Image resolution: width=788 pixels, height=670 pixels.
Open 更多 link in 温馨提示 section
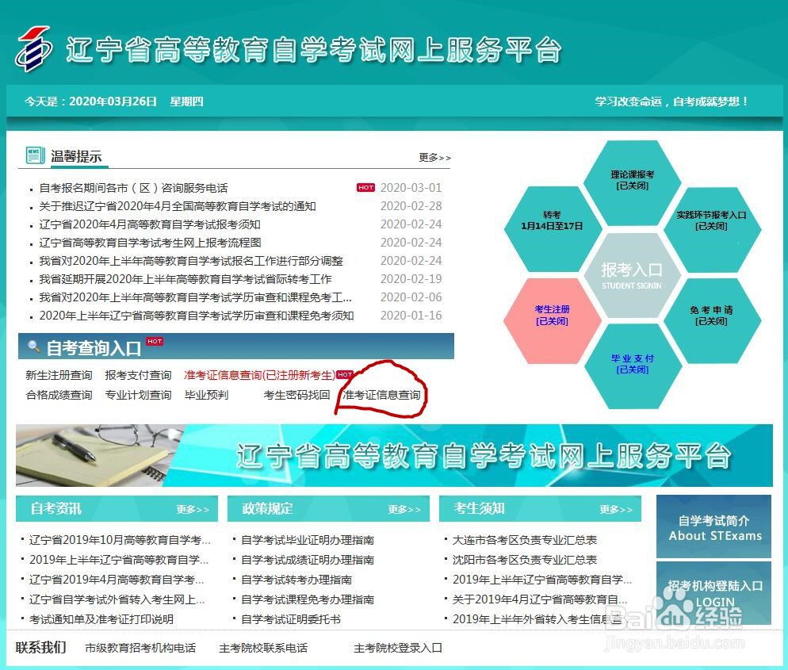pyautogui.click(x=434, y=157)
